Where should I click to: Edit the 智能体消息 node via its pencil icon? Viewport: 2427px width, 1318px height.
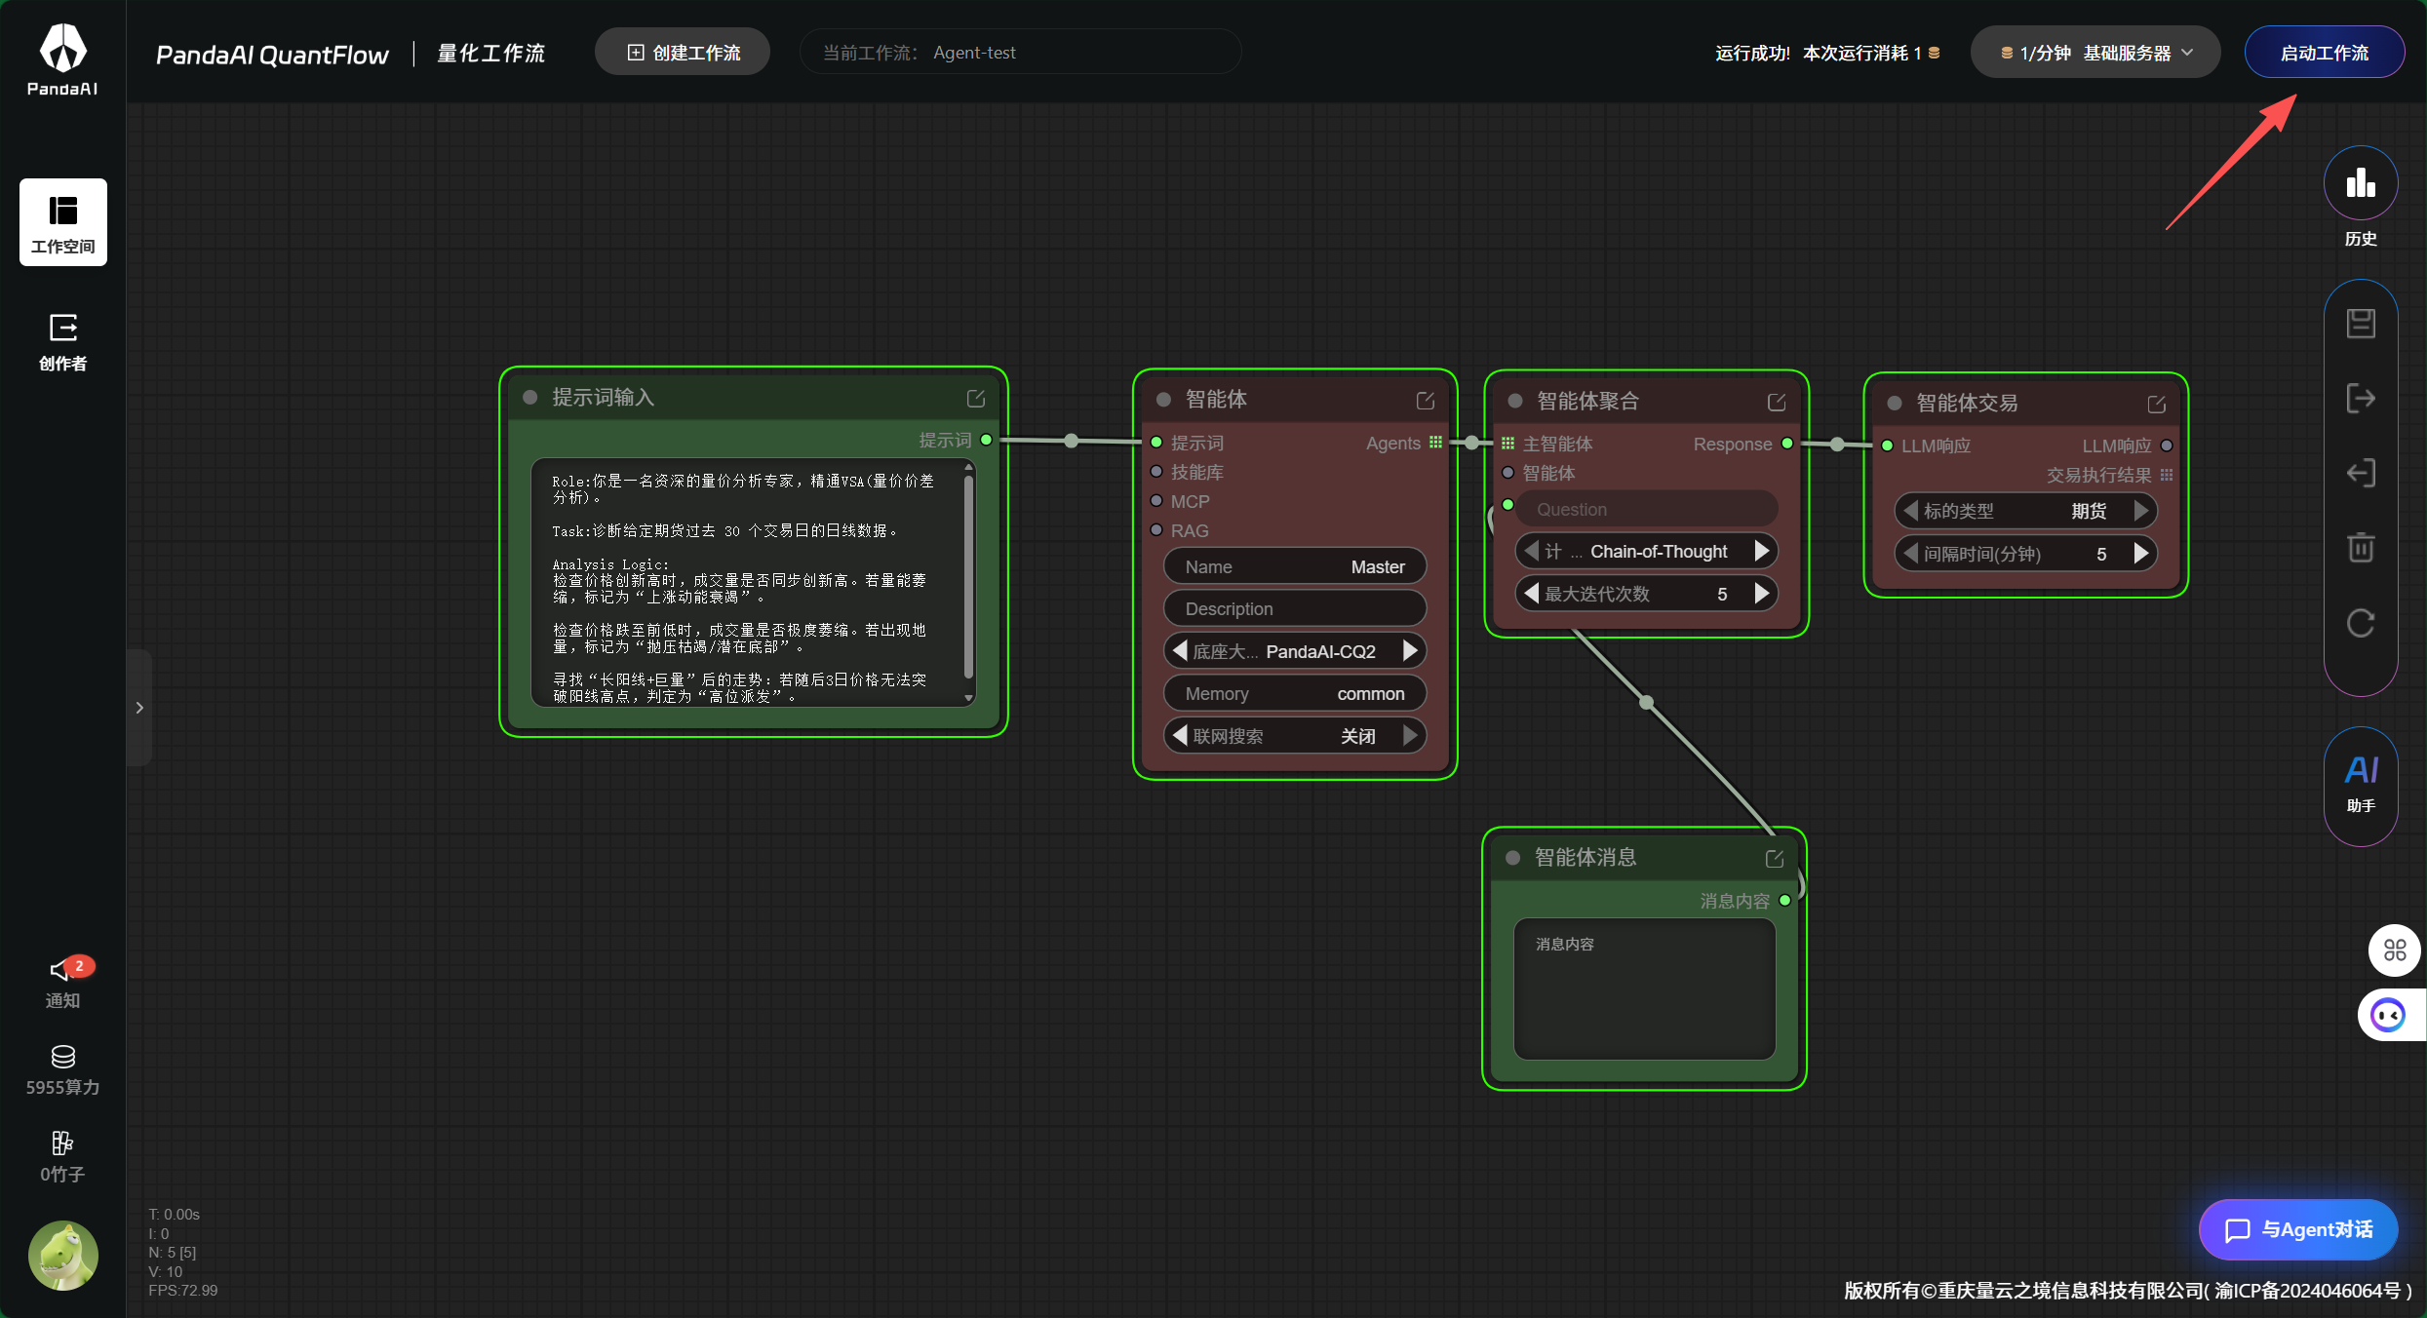(x=1774, y=858)
